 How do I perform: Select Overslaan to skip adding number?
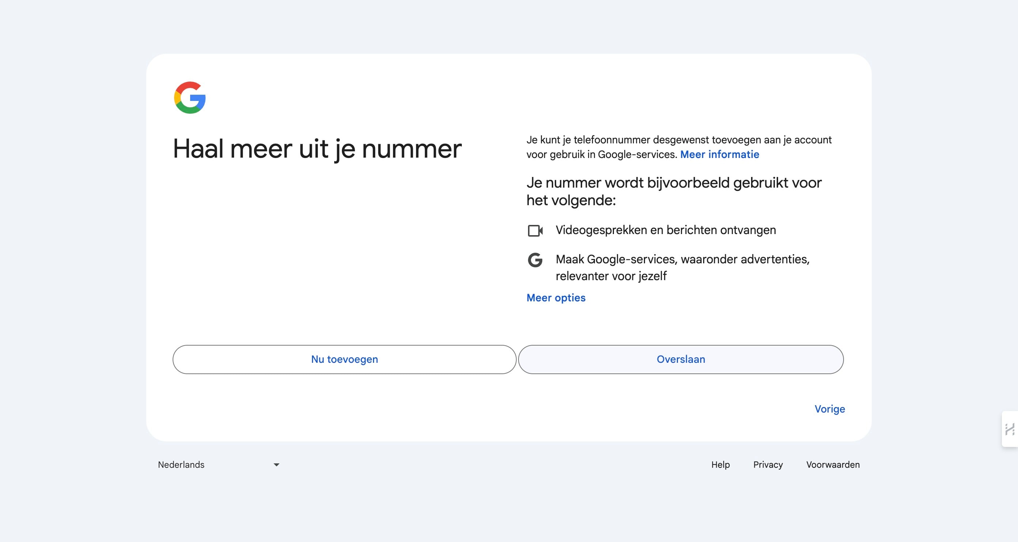point(681,359)
